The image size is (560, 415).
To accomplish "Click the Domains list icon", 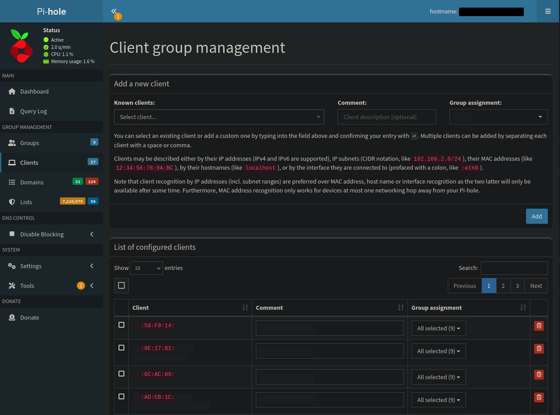I will coord(12,182).
